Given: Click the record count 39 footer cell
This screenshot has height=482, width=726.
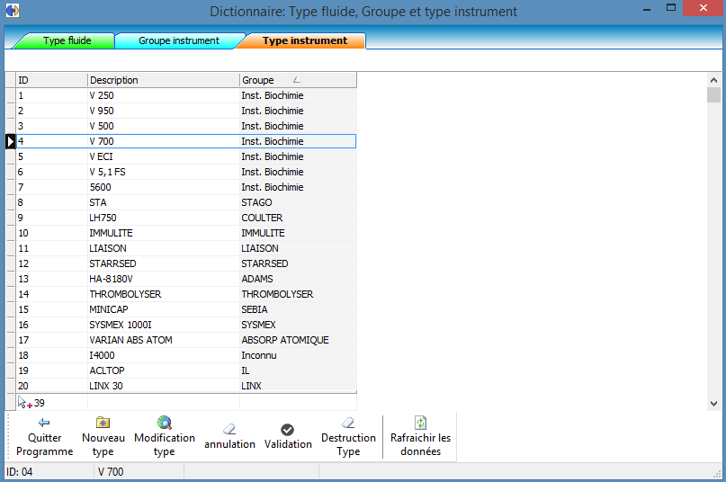Looking at the screenshot, I should point(52,403).
